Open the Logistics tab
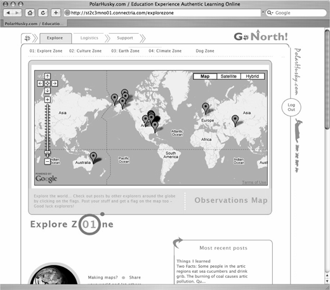Viewport: 330px width, 290px height. [89, 38]
